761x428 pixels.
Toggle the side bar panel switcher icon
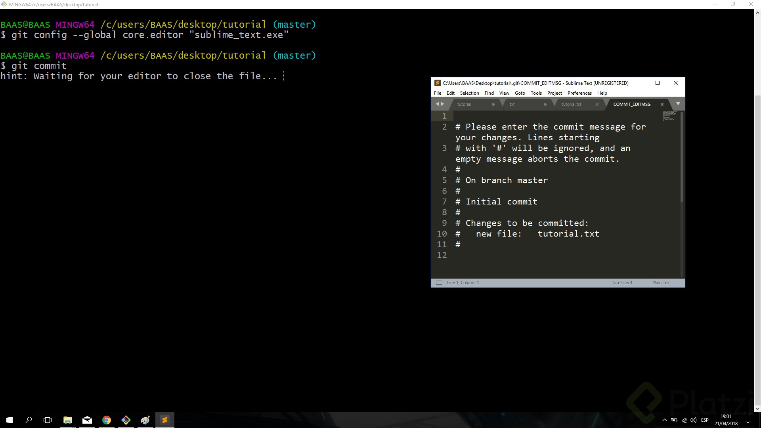(439, 283)
